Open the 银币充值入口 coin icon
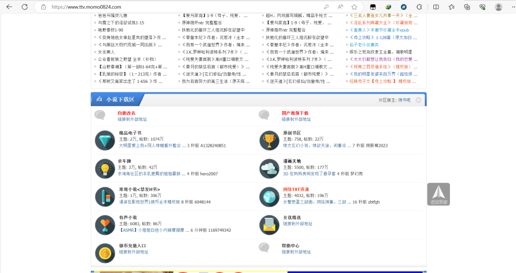Image resolution: width=516 pixels, height=273 pixels. coord(106,252)
